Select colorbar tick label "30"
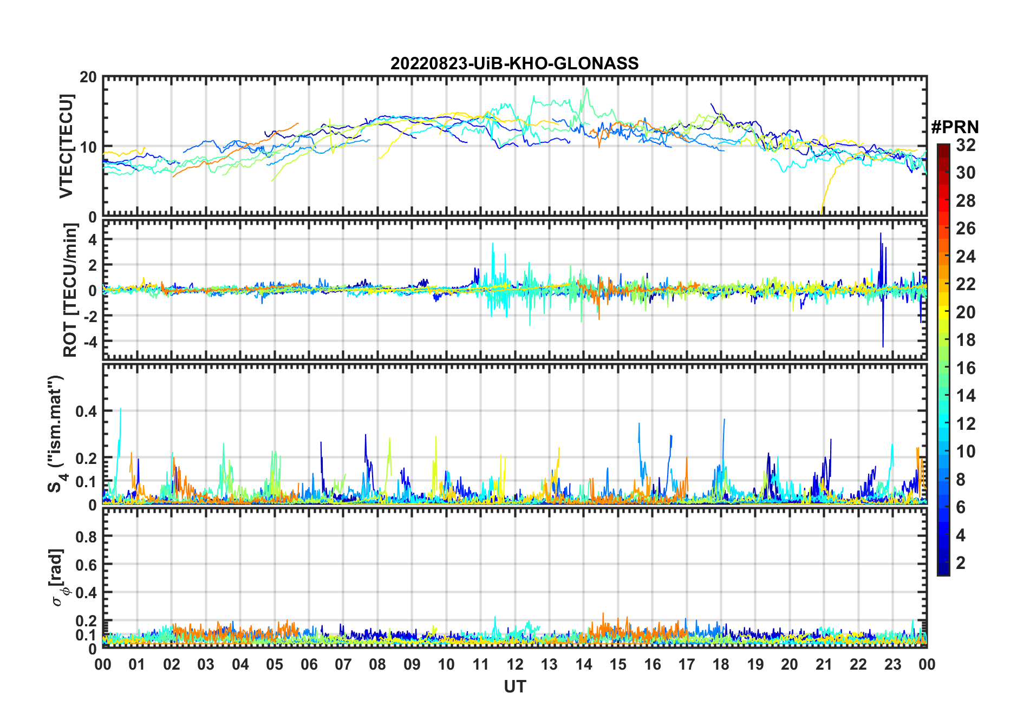 click(966, 173)
